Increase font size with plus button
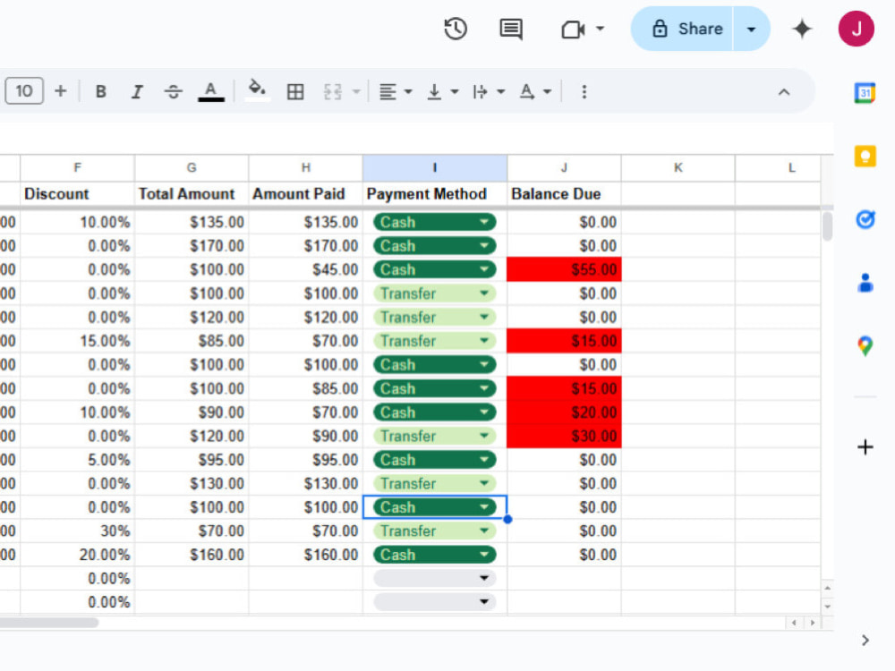Viewport: 895px width, 671px height. point(61,90)
